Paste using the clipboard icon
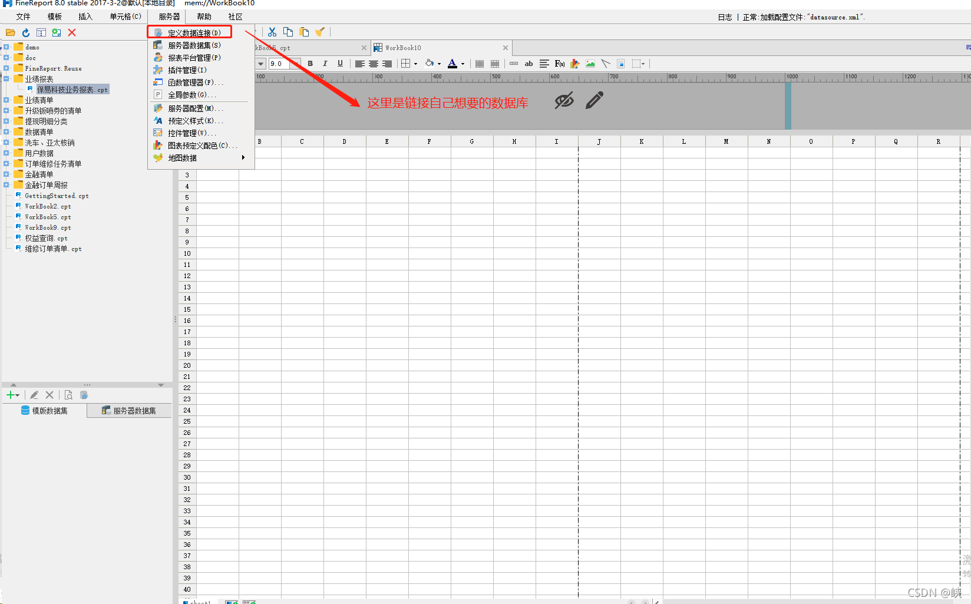 click(304, 32)
